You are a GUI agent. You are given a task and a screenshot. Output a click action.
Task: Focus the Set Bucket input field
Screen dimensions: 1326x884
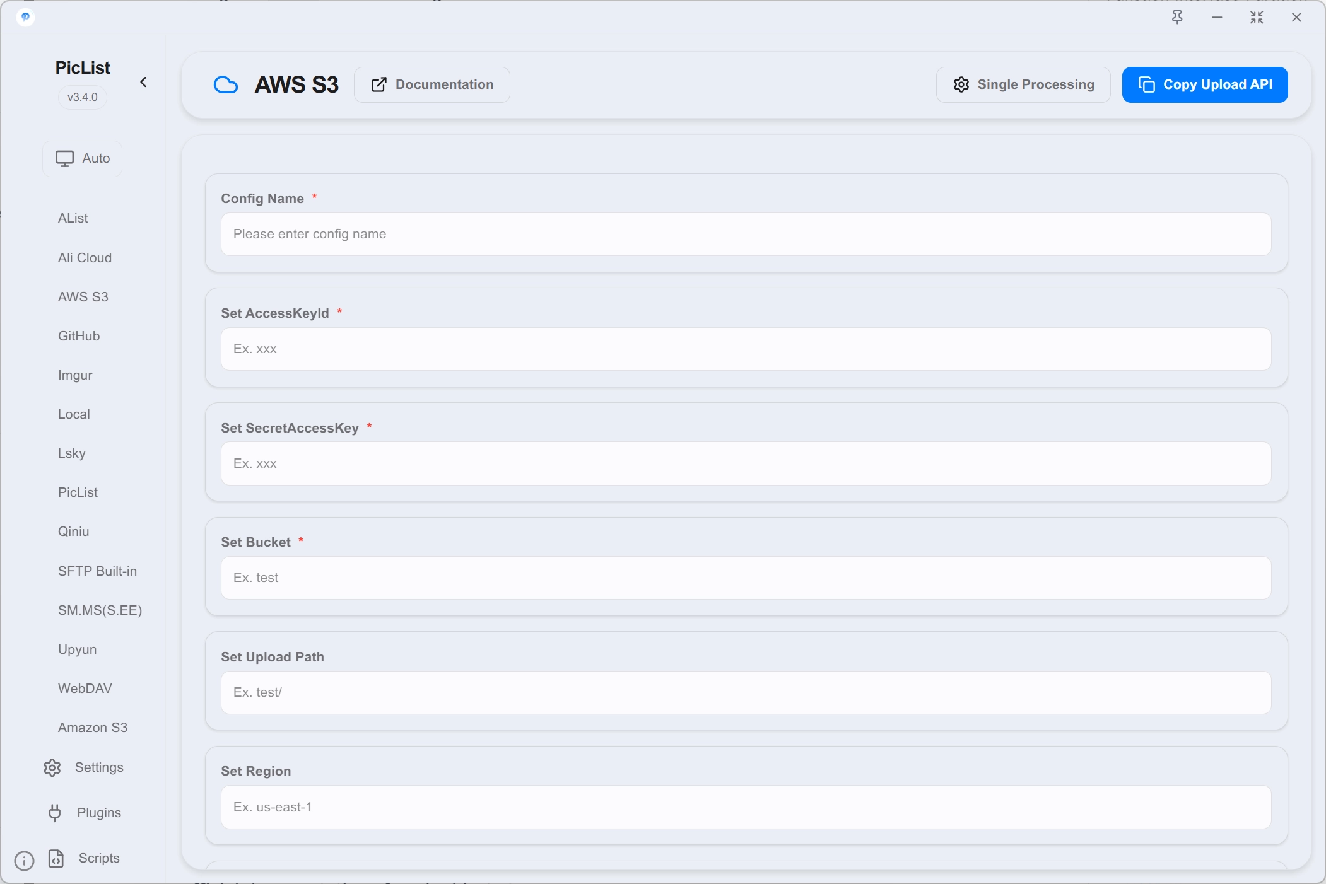[746, 578]
